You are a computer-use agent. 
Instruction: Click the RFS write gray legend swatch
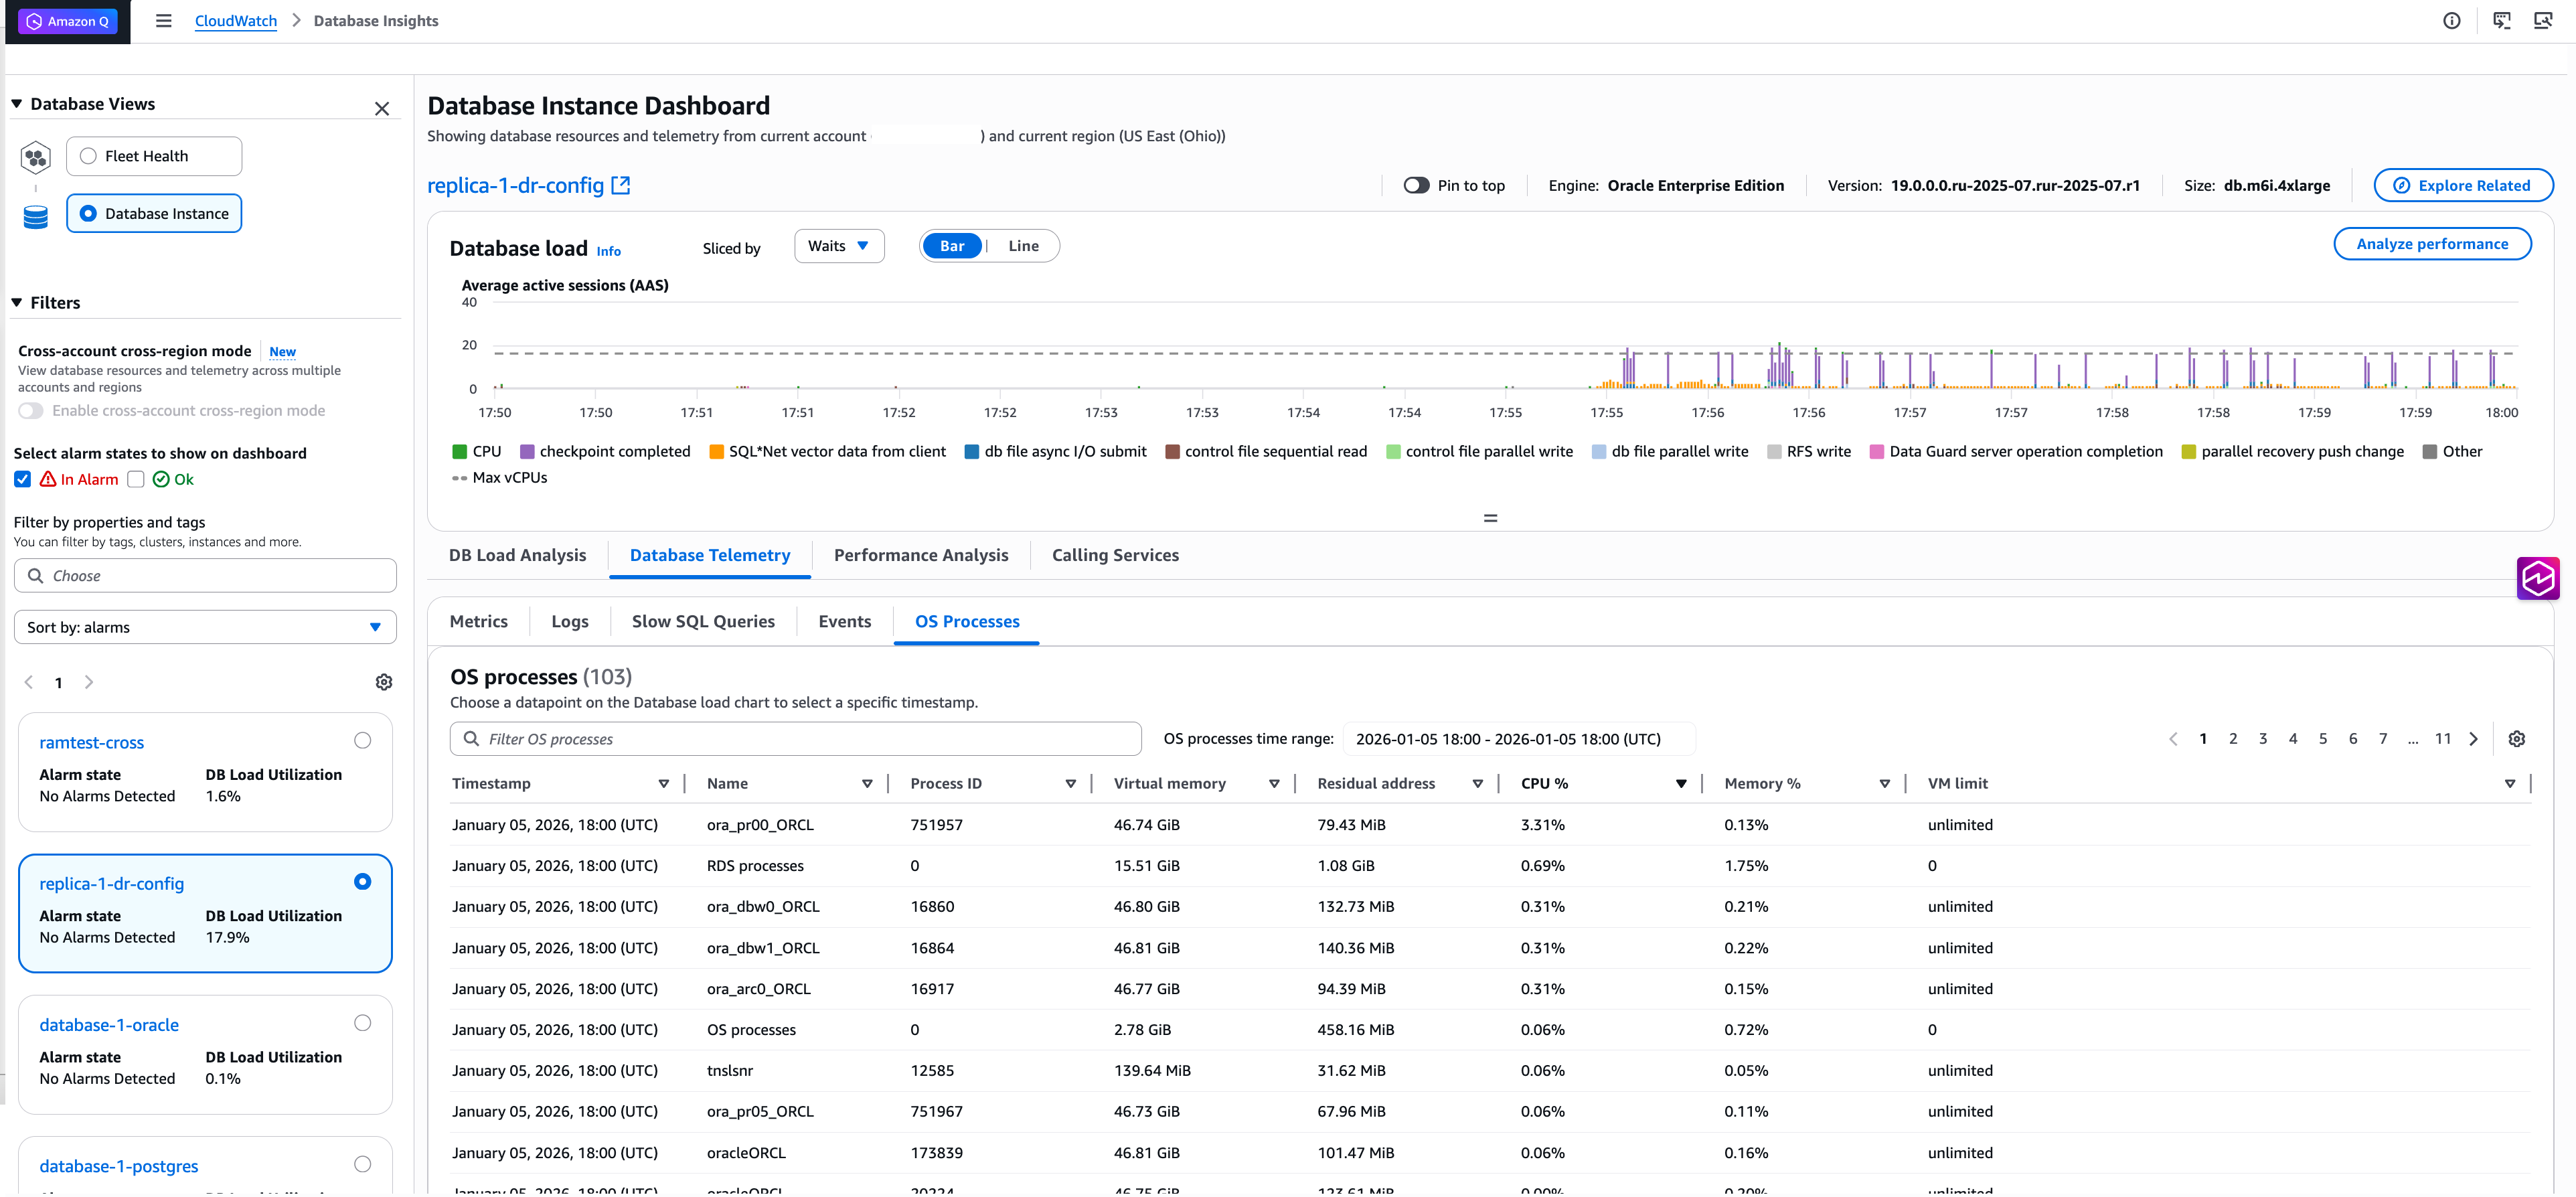[x=1774, y=452]
